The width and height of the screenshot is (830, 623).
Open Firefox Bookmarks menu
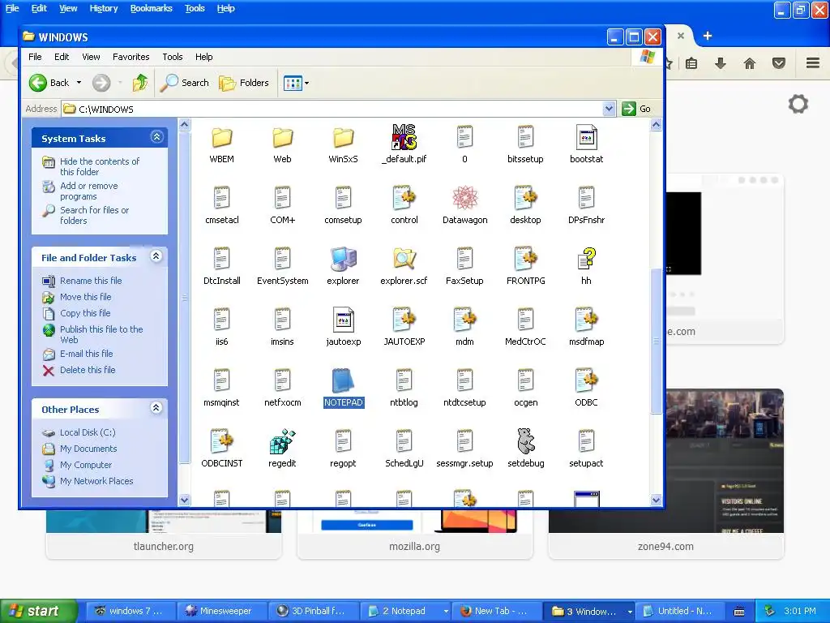click(152, 8)
